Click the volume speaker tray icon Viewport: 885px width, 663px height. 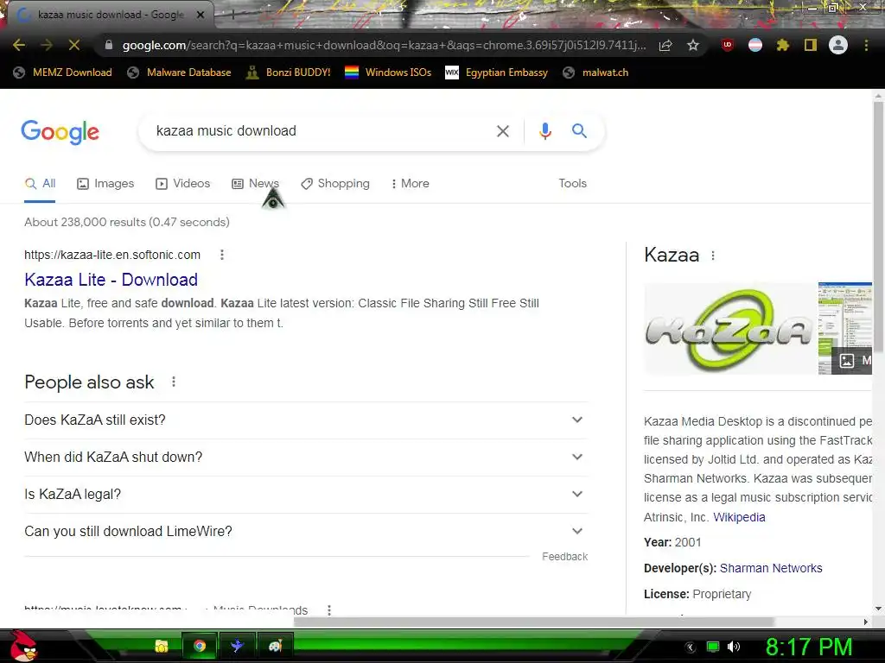pos(733,647)
